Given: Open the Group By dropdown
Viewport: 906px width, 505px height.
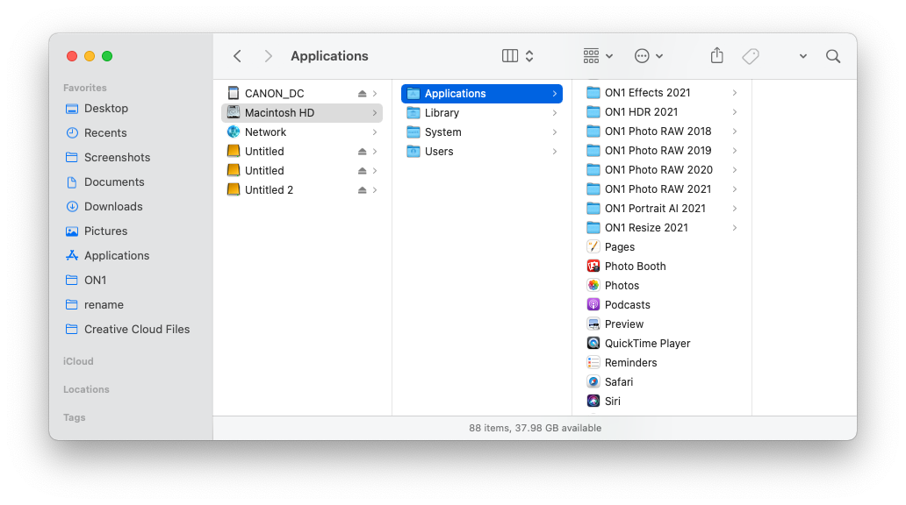Looking at the screenshot, I should (x=598, y=56).
